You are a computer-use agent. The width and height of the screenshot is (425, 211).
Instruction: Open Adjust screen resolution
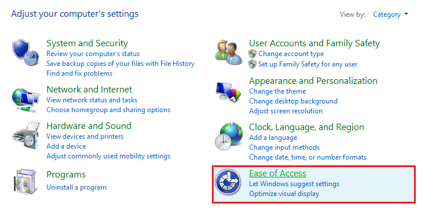[x=285, y=111]
